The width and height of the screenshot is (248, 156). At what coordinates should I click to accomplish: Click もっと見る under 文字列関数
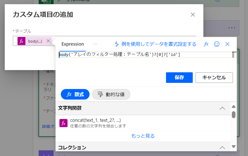click(143, 136)
